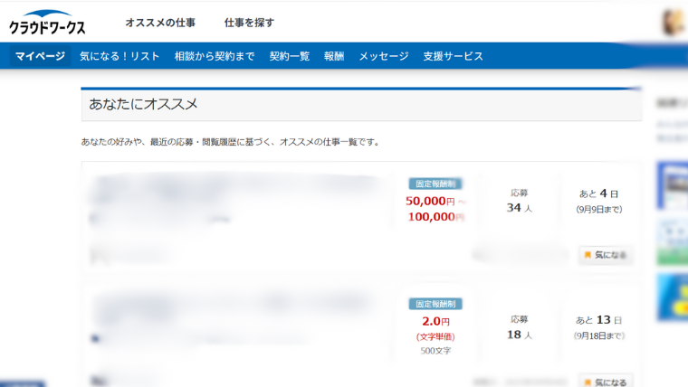This screenshot has height=387, width=688.
Task: Open the user profile avatar
Action: [674, 23]
